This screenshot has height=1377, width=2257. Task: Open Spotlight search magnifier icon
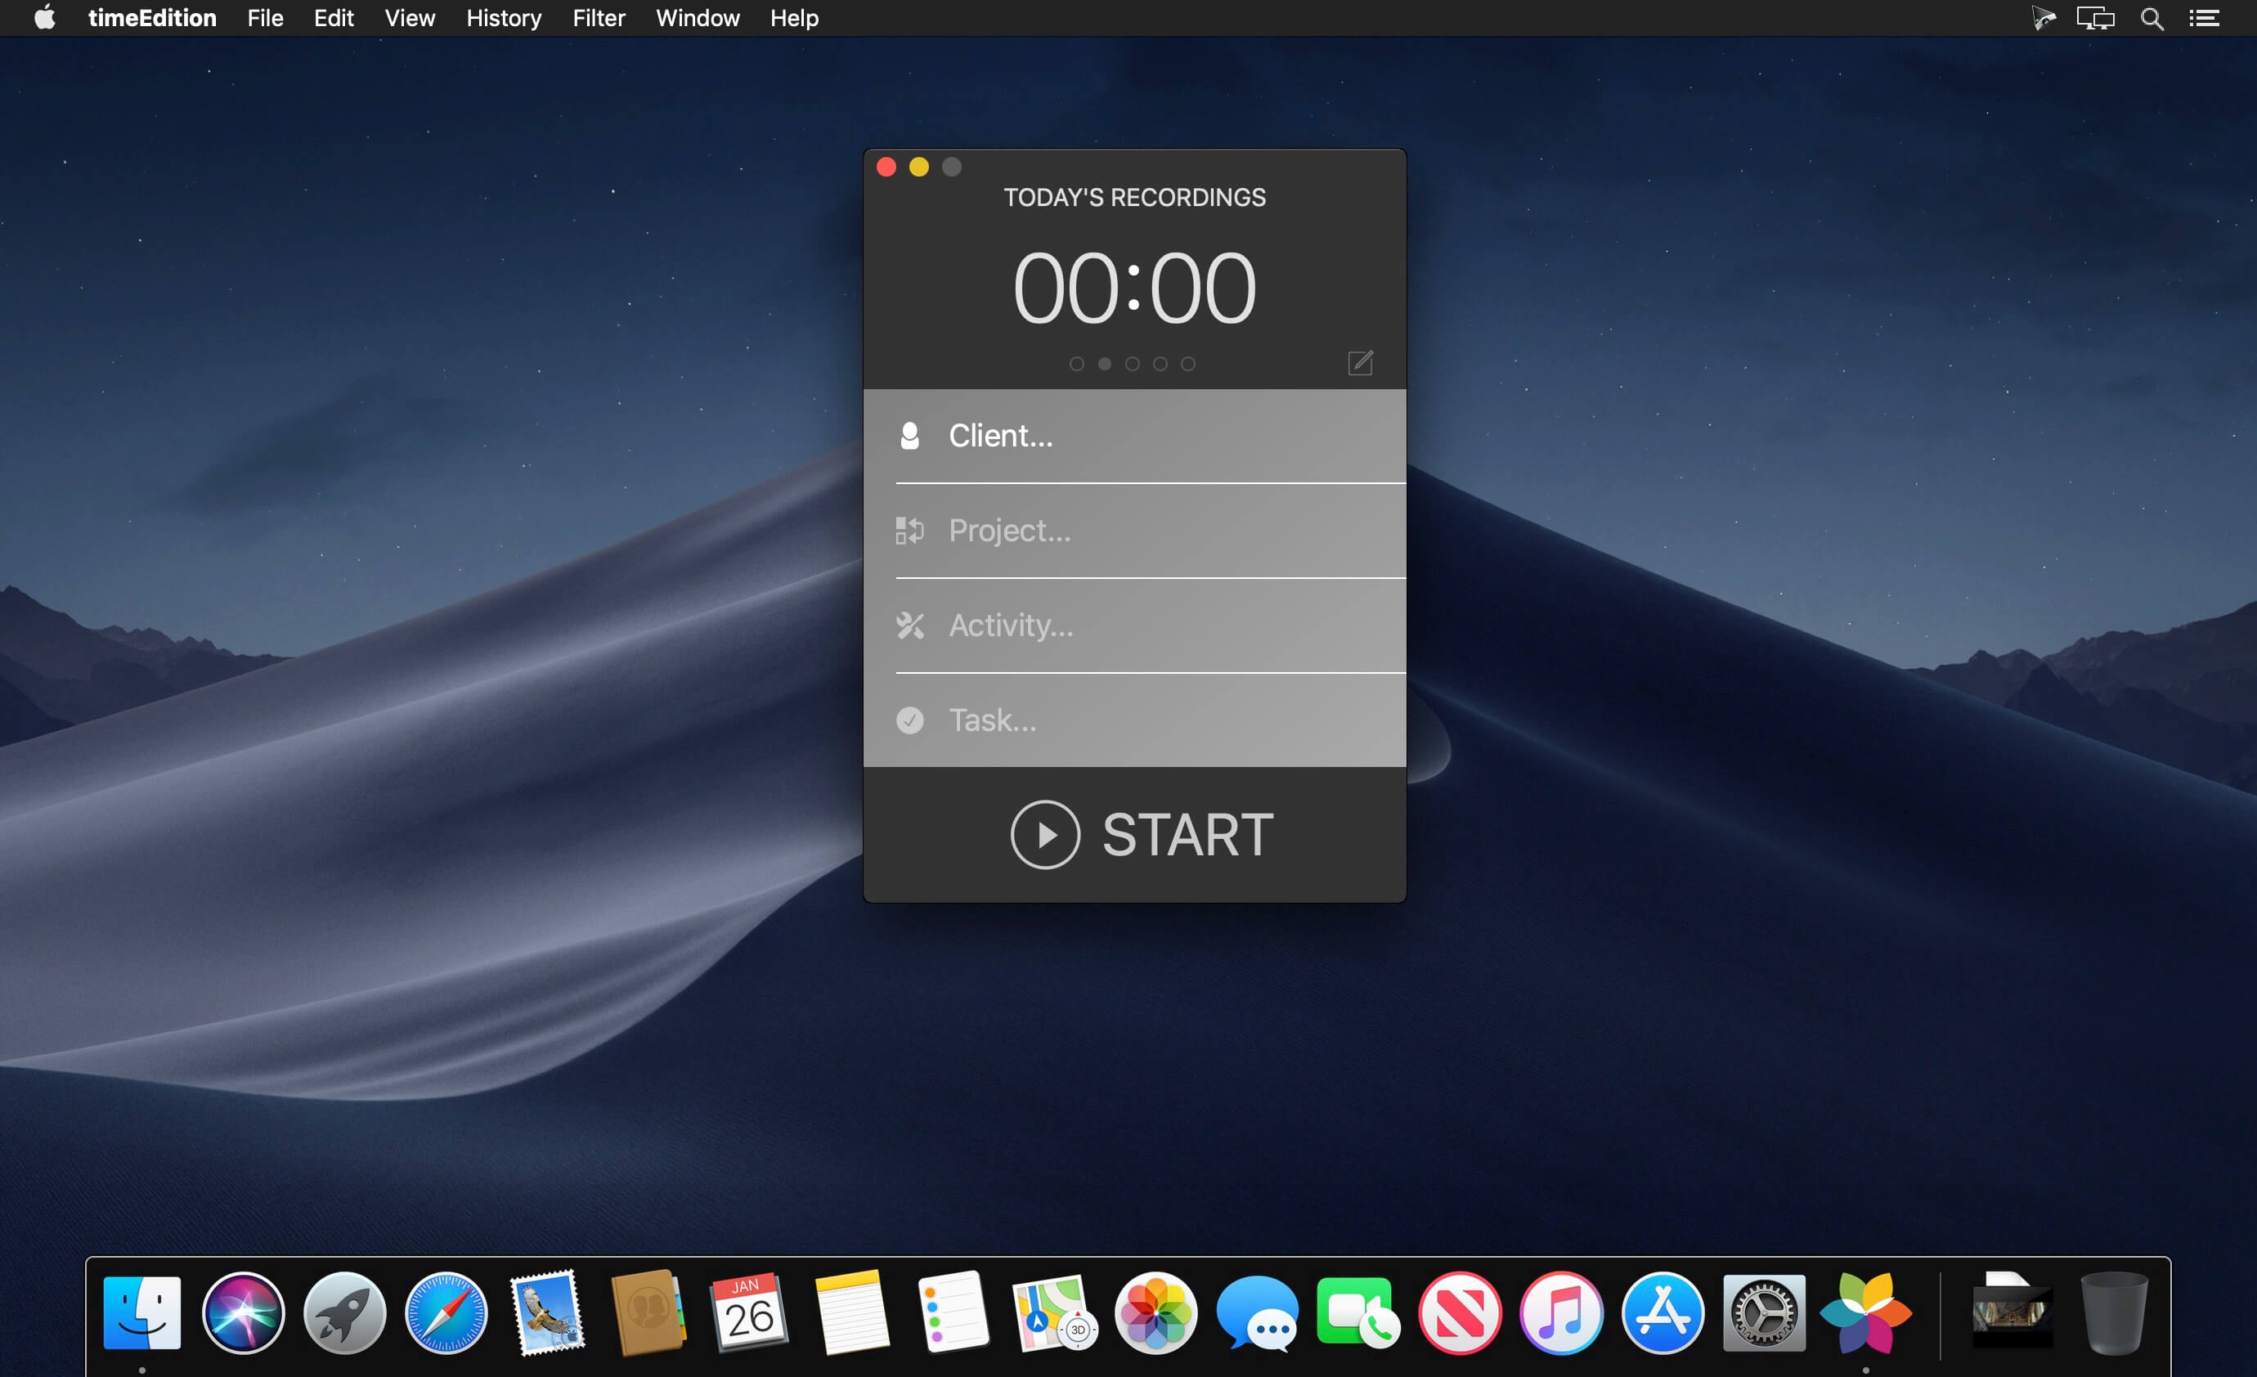2152,18
